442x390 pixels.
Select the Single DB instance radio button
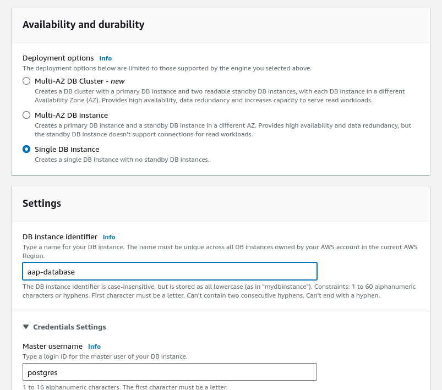pyautogui.click(x=26, y=150)
